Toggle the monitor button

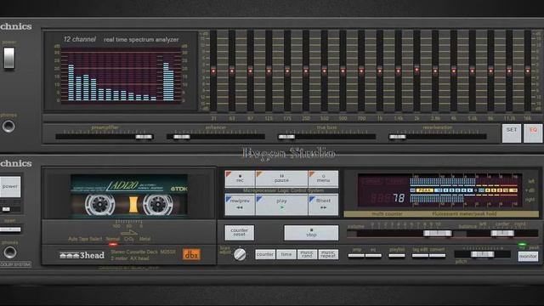pos(528,257)
